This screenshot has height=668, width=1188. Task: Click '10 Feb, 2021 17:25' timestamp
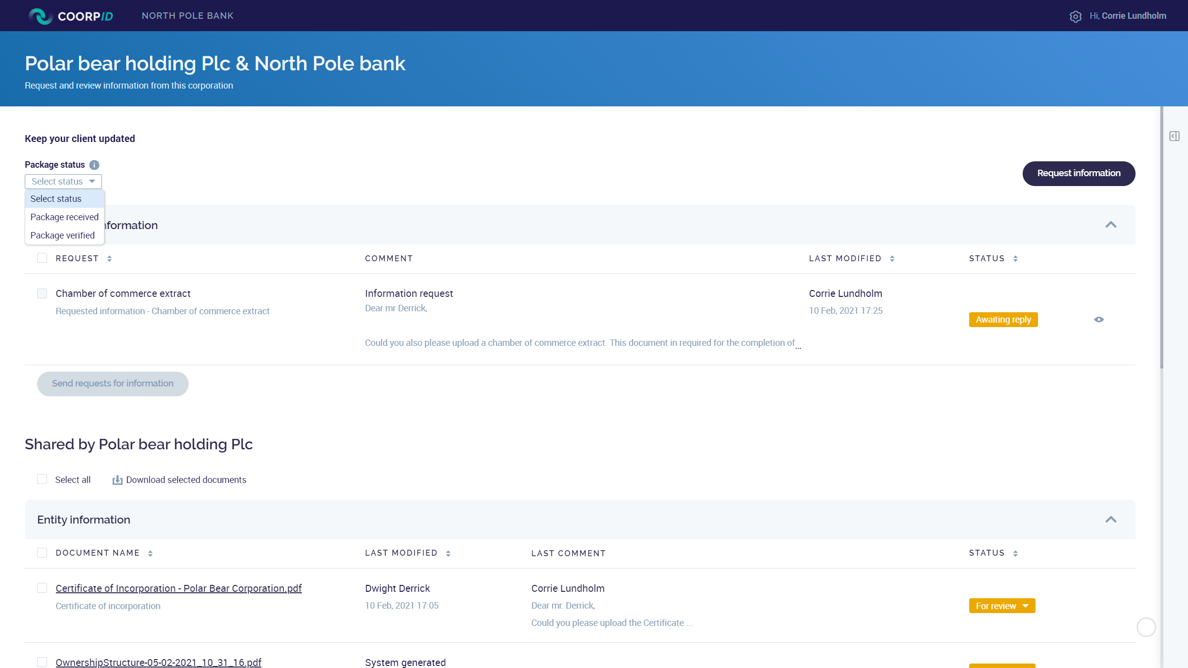tap(845, 311)
